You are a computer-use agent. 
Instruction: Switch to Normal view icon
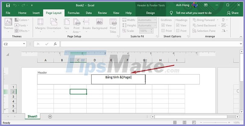point(175,122)
